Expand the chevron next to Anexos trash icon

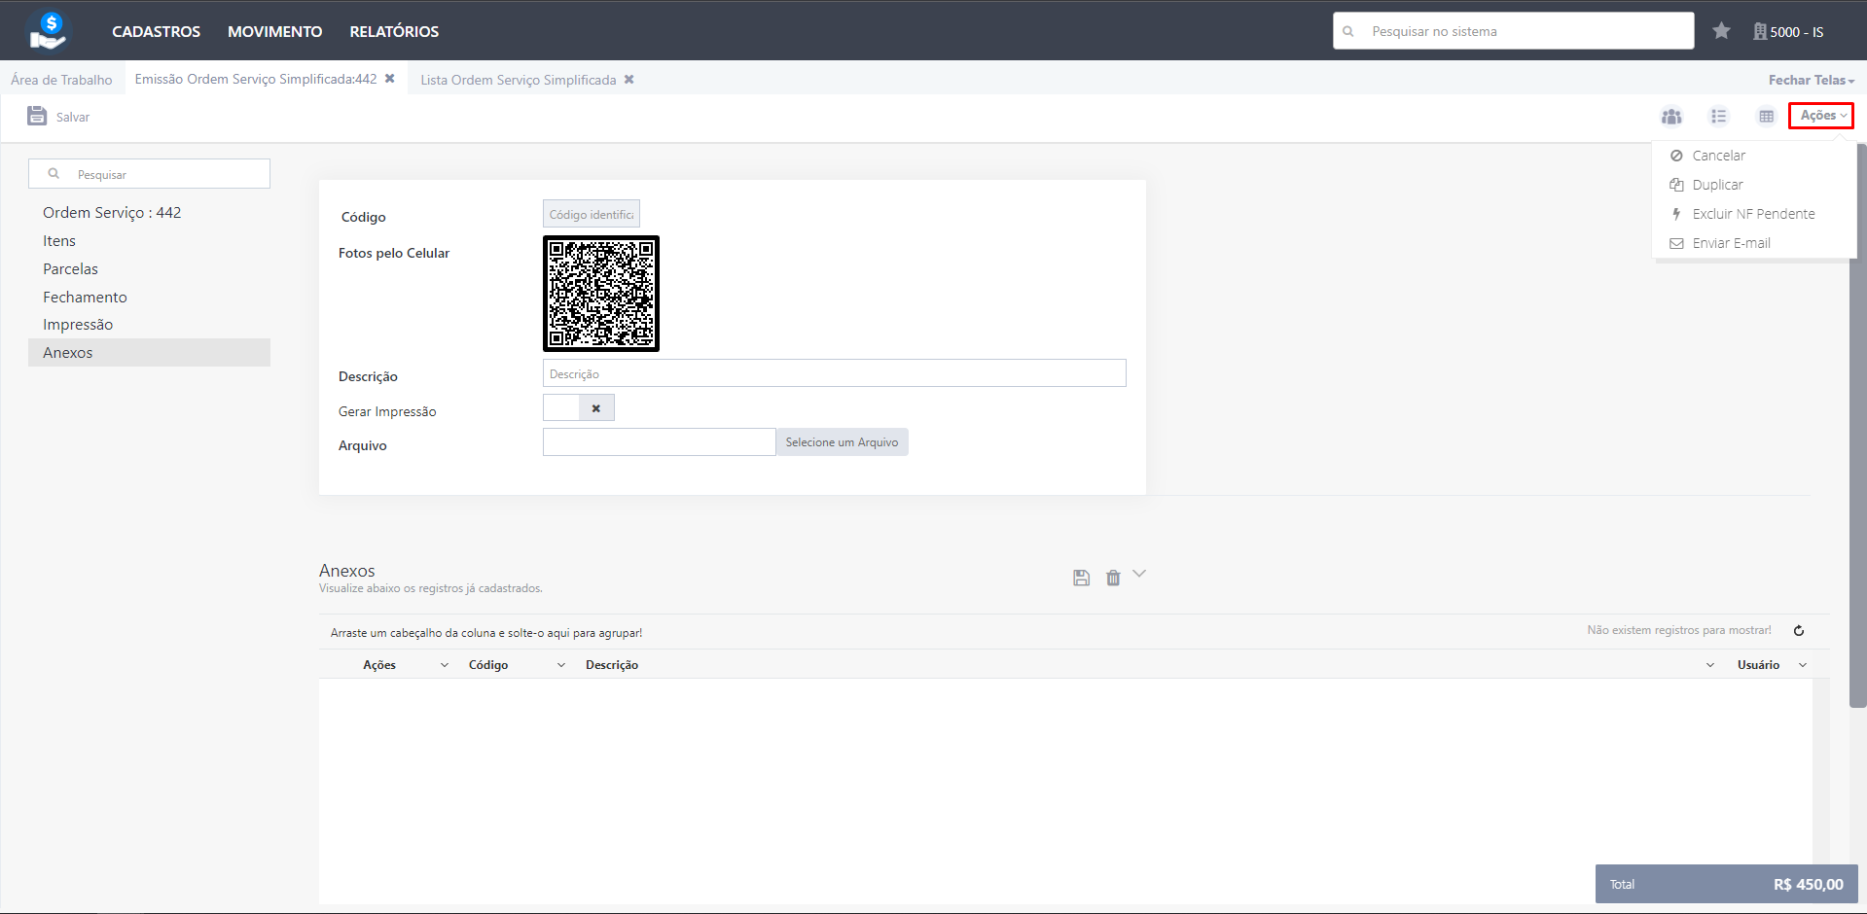pyautogui.click(x=1139, y=574)
